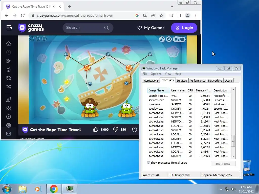Screen dimensions: 259x194
Task: Open My Games
Action: [151, 28]
